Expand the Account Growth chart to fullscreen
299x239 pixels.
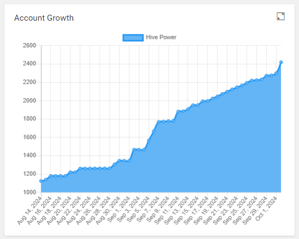[x=280, y=16]
